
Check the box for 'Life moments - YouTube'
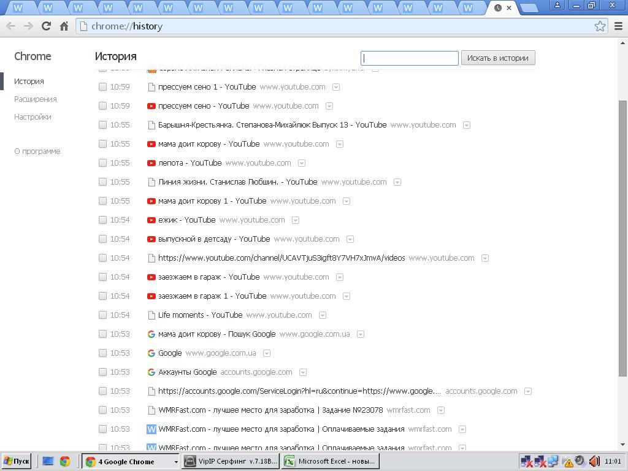point(102,315)
